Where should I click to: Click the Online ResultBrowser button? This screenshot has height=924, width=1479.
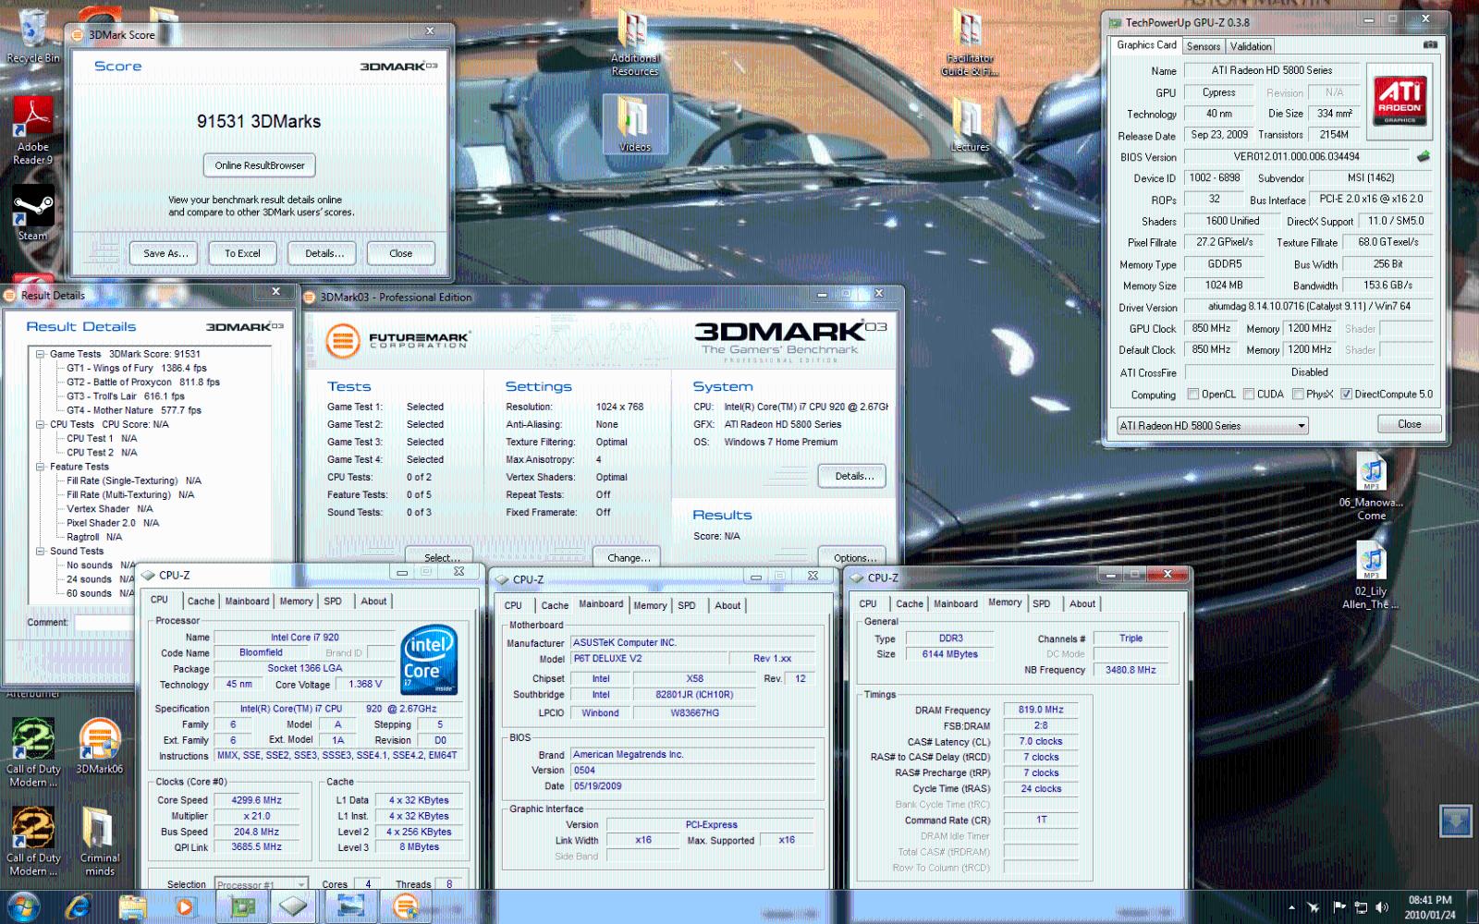coord(260,165)
